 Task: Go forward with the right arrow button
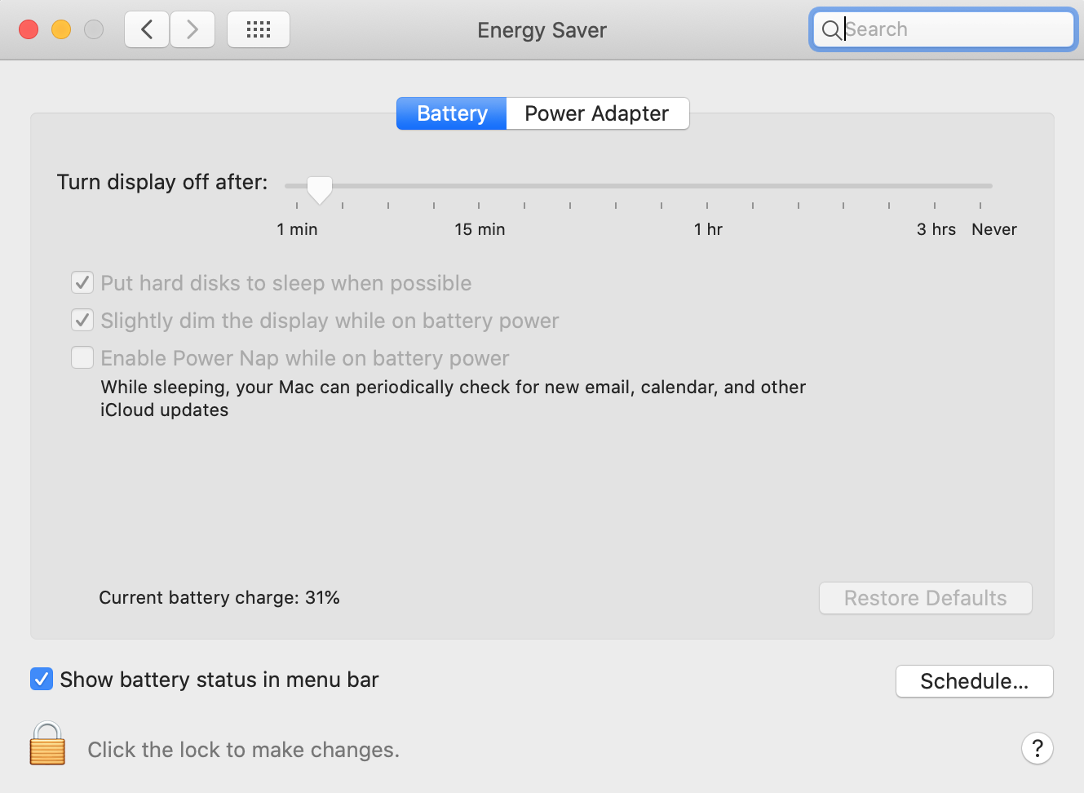tap(192, 30)
